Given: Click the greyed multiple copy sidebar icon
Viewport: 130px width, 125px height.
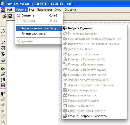Looking at the screenshot, I should coord(3,105).
